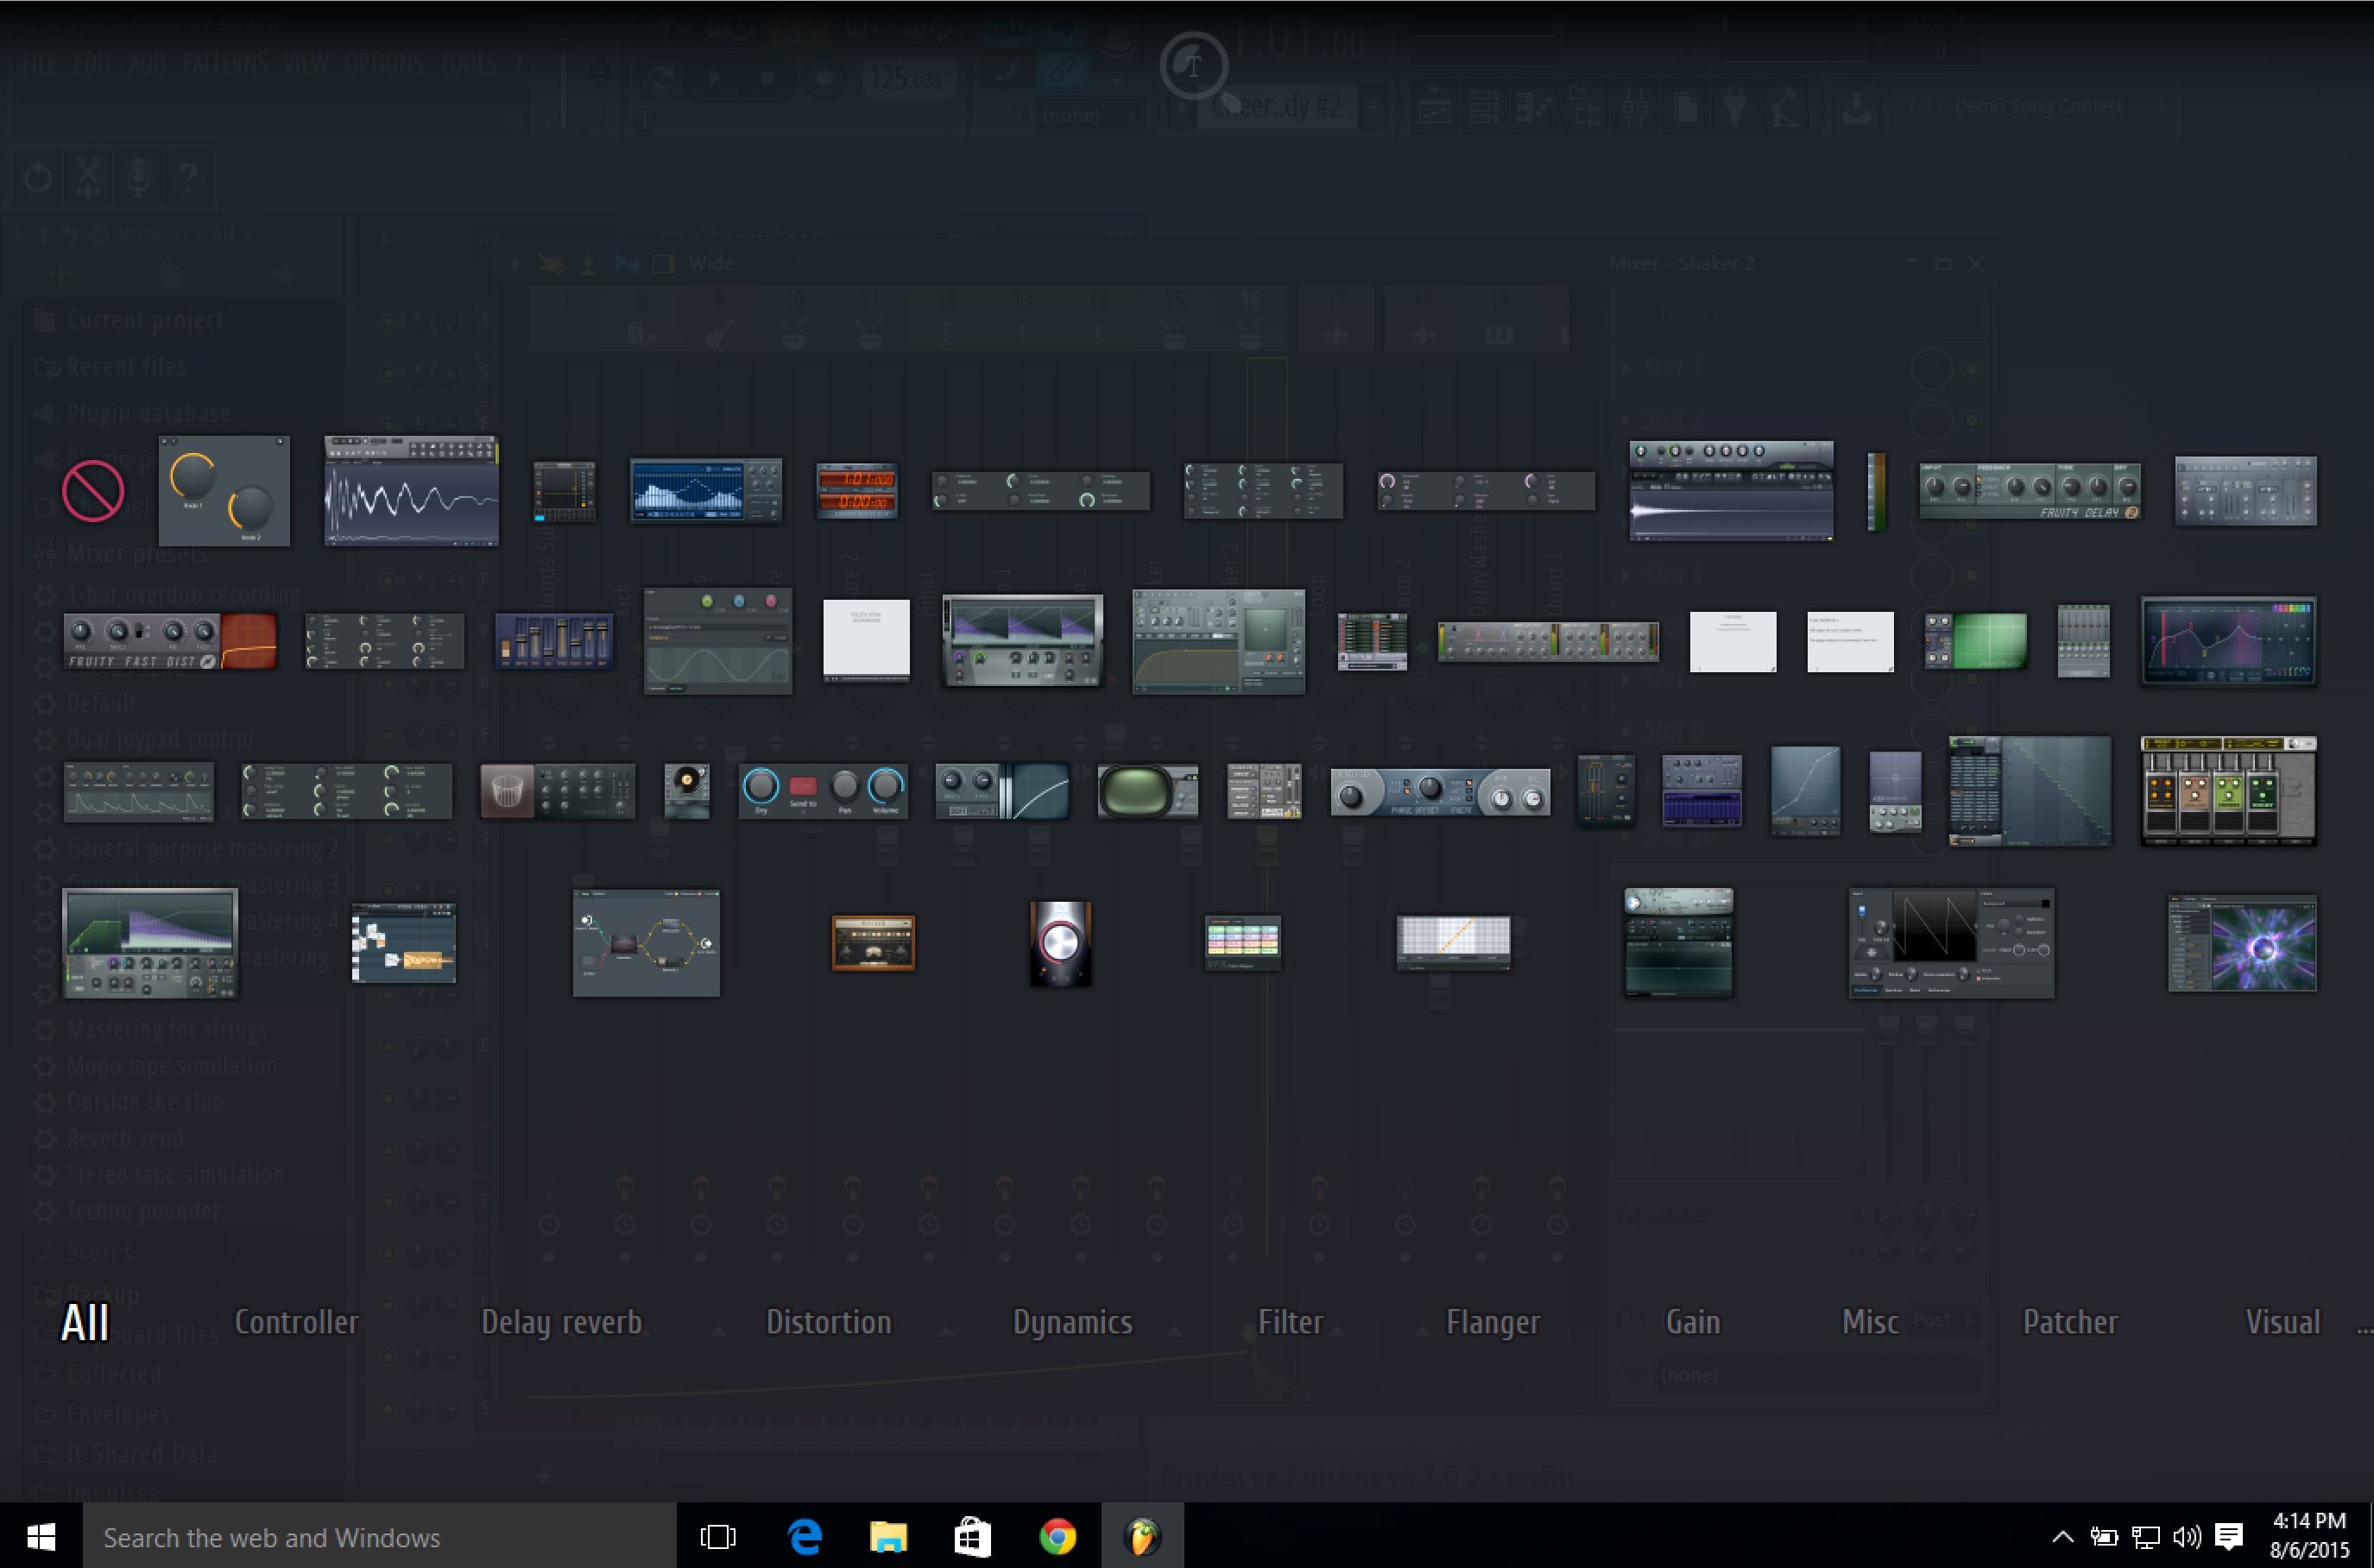Pick the Newtone piano roll pitch editor
Viewport: 2374px width, 1568px height.
404,943
